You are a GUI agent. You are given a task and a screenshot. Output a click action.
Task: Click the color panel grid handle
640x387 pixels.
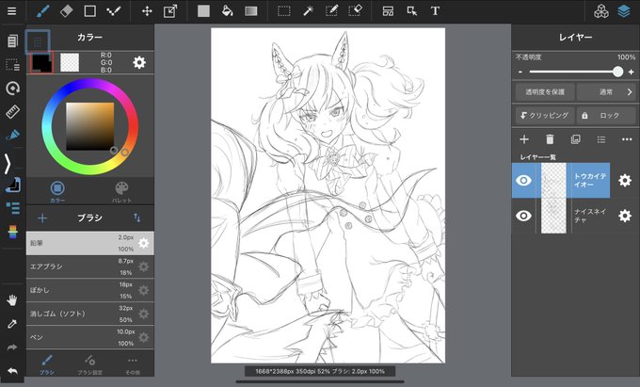tap(38, 41)
